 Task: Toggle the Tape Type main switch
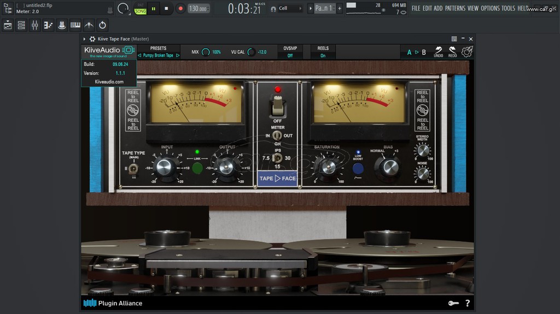point(133,168)
